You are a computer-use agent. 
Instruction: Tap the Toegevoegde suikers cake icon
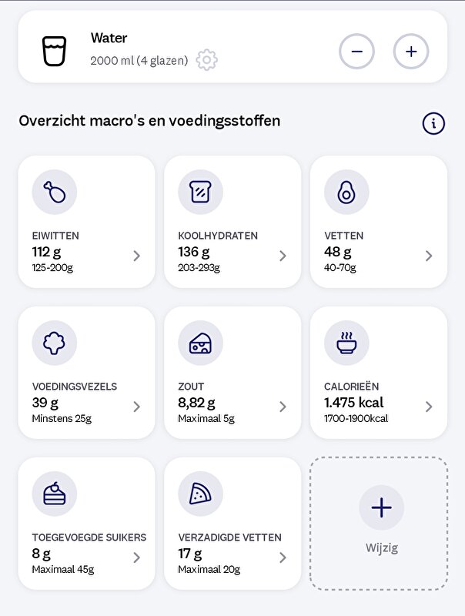pos(54,494)
